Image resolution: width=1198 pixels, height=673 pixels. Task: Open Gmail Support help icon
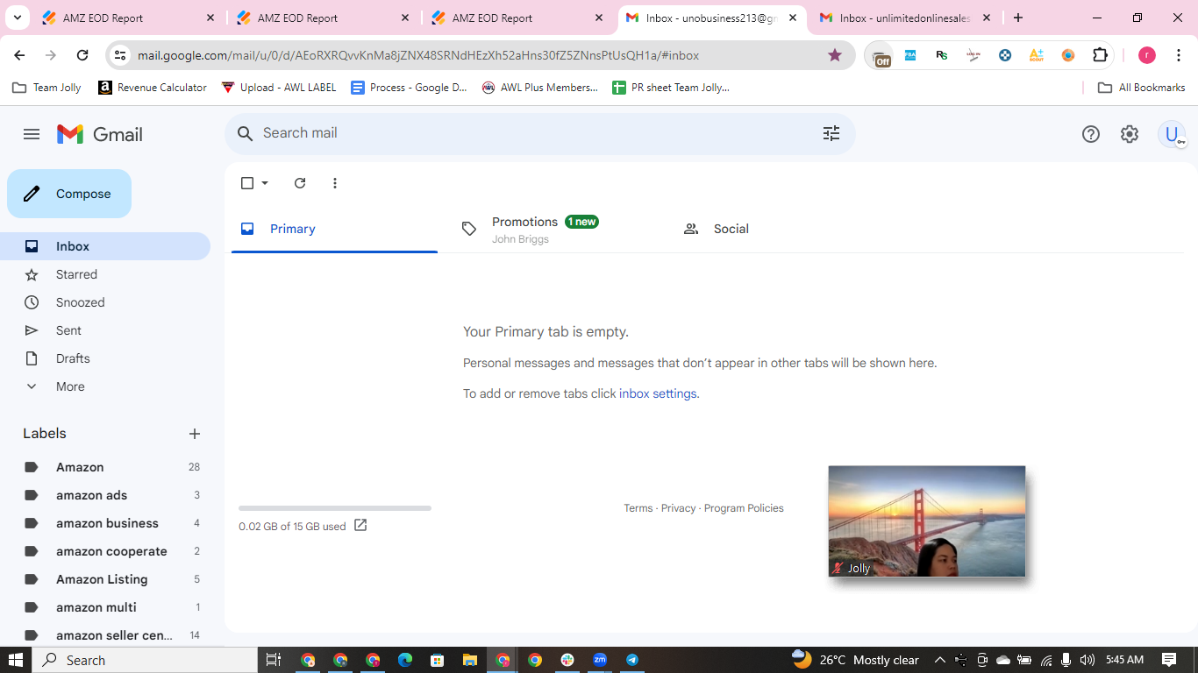[1091, 134]
